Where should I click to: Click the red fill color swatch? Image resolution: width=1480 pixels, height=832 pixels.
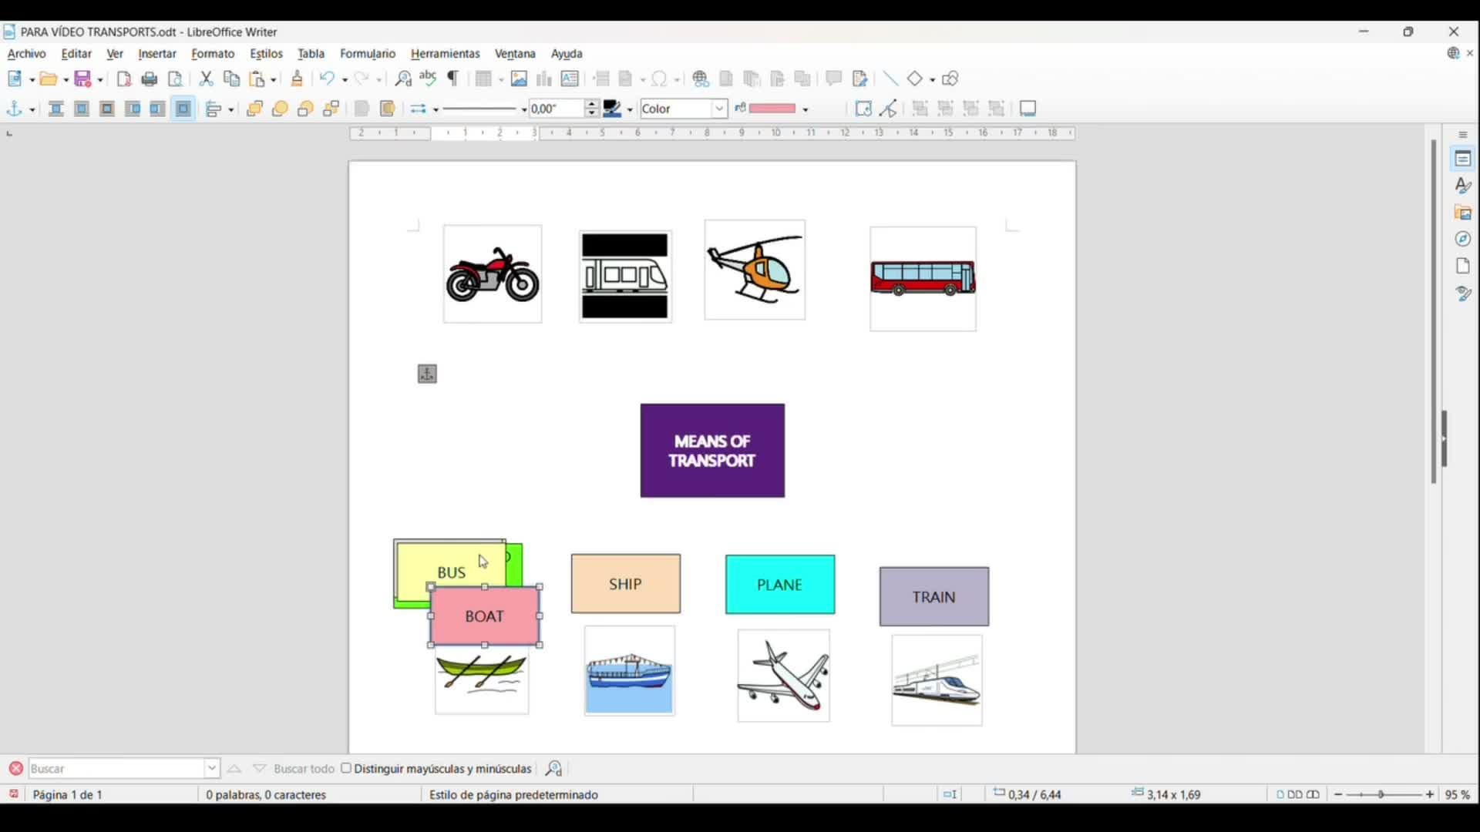click(x=772, y=109)
